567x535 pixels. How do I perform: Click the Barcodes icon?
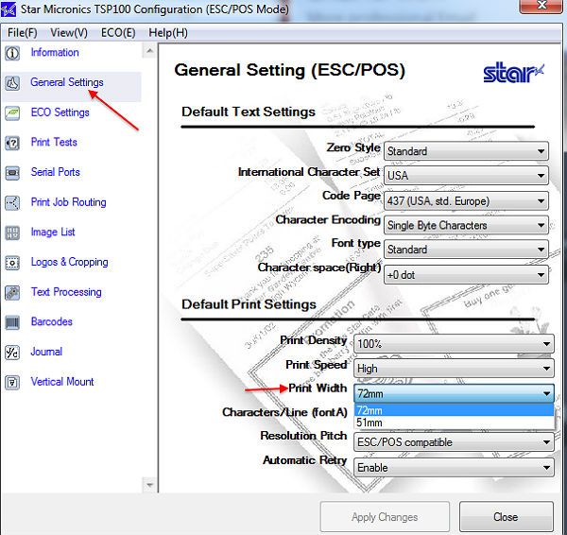coord(12,322)
